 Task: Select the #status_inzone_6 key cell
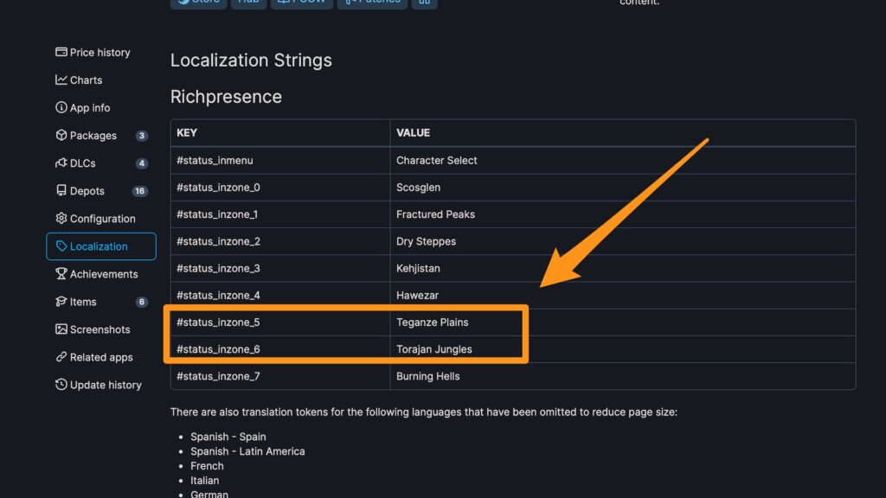(x=280, y=349)
